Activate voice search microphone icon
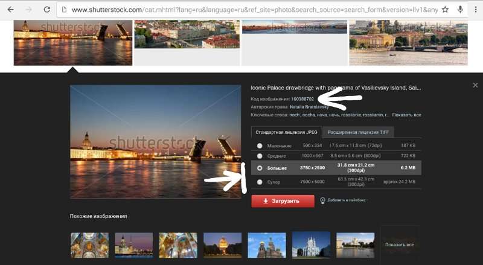 click(460, 10)
